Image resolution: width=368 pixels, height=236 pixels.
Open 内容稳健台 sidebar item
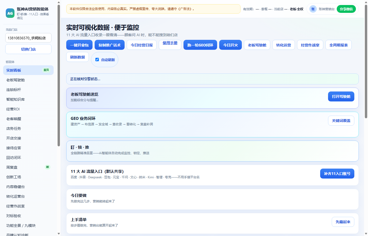pos(28,186)
